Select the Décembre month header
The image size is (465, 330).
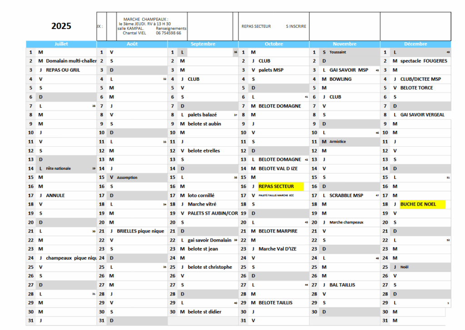click(416, 44)
